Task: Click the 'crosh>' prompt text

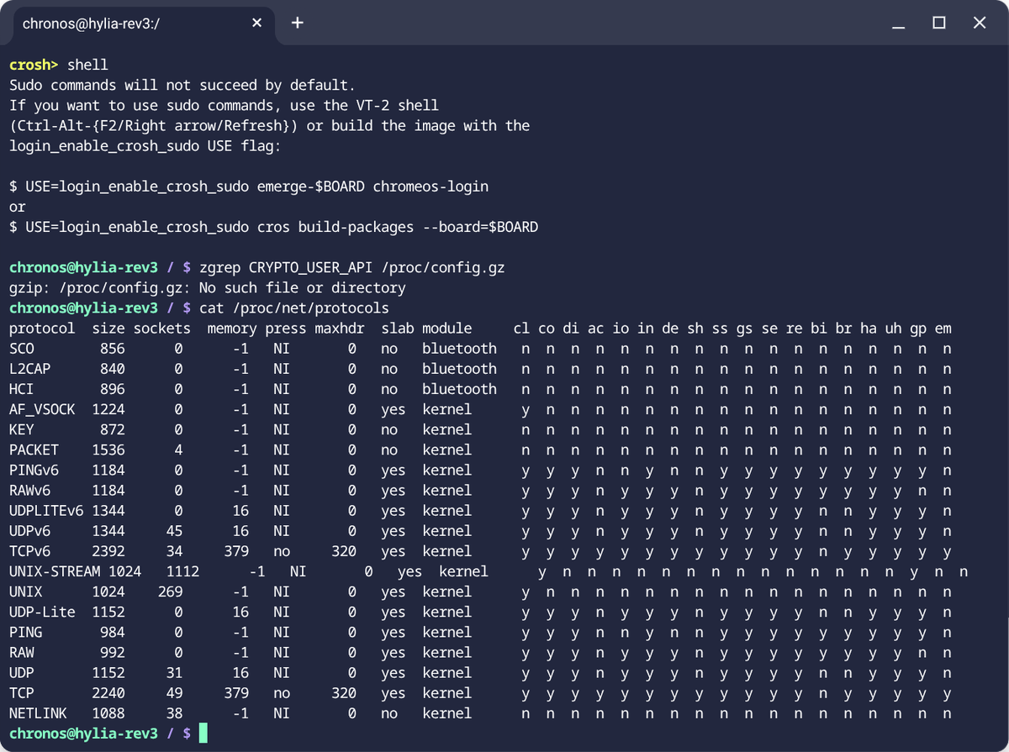Action: 34,65
